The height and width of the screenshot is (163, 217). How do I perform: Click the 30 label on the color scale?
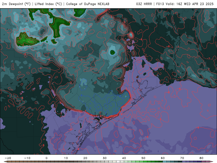105,158
